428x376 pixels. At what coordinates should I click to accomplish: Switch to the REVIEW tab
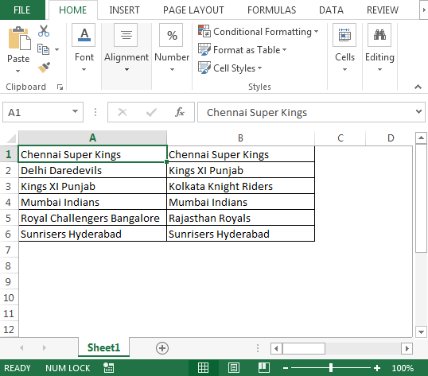(383, 10)
